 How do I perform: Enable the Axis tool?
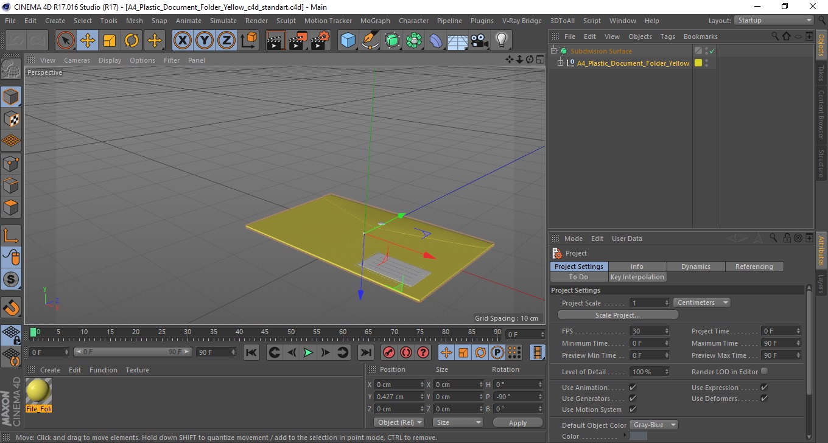(11, 235)
